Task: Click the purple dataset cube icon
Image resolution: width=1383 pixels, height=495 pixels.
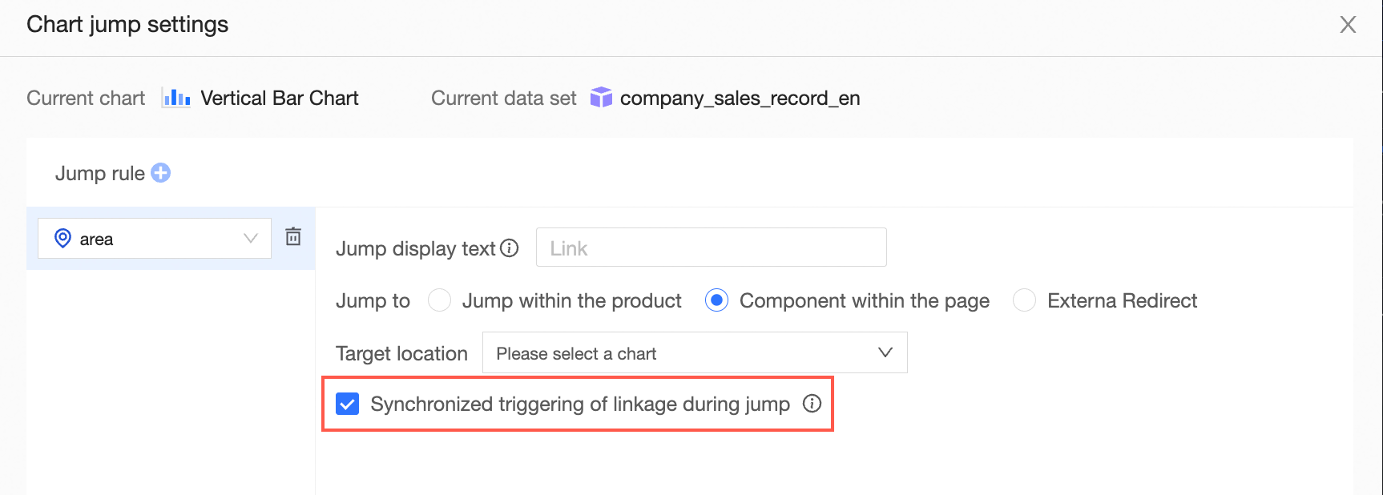Action: pos(601,98)
